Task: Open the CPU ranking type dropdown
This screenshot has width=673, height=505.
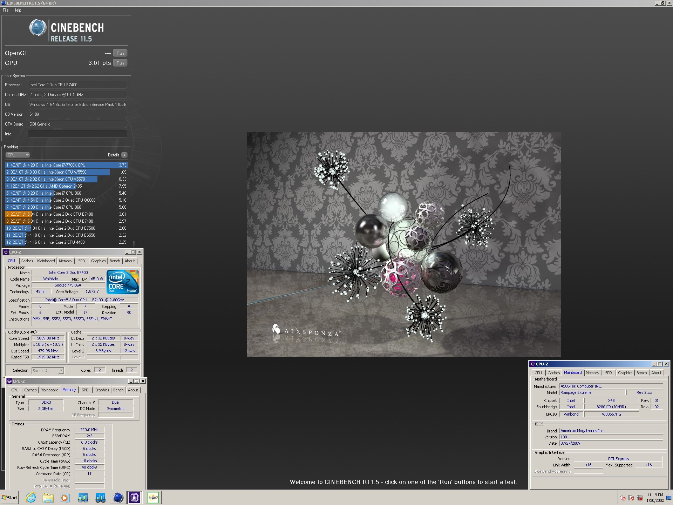Action: tap(18, 155)
